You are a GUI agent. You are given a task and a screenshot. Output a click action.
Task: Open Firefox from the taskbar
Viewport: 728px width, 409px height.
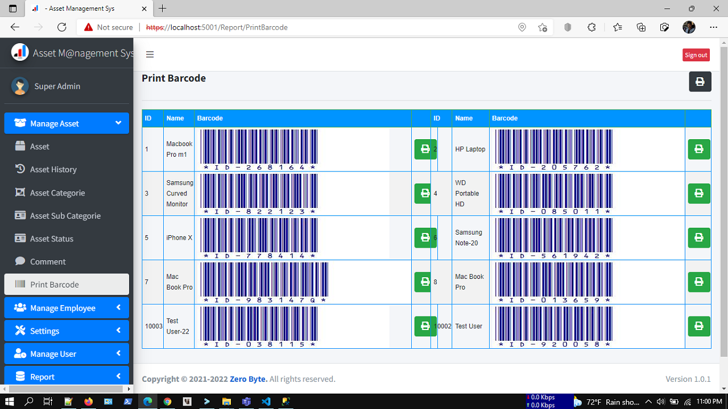(88, 402)
